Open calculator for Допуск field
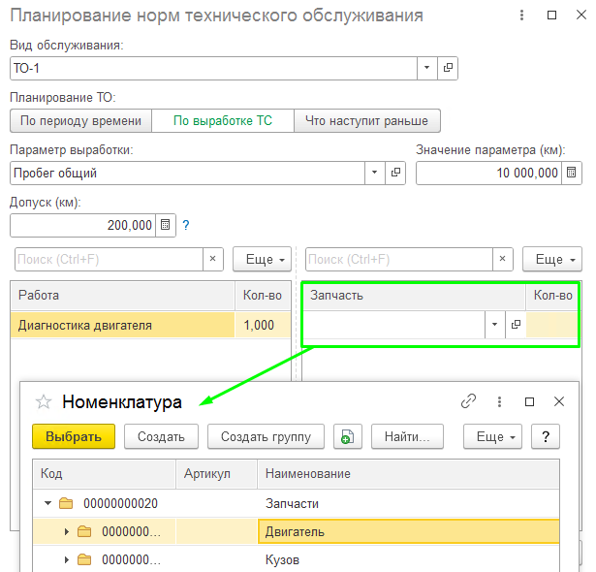This screenshot has width=596, height=572. 166,225
